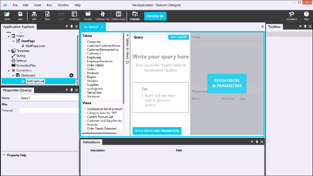Image resolution: width=313 pixels, height=176 pixels.
Task: Expand the Invoices view
Action: click(x=85, y=124)
